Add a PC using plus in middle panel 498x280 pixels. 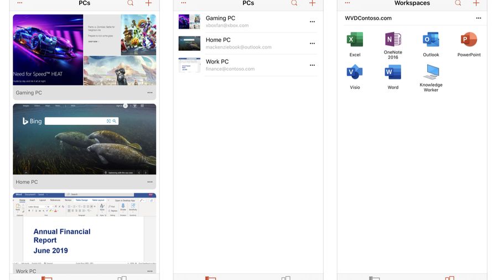(312, 3)
